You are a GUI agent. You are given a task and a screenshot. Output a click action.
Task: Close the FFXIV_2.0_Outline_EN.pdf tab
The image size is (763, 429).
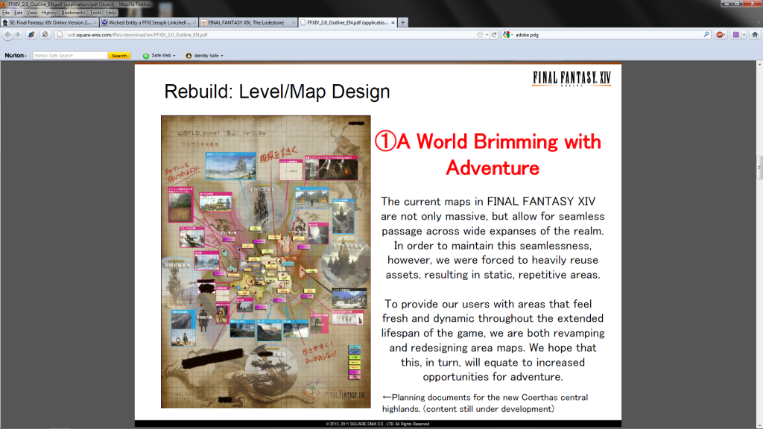coord(393,22)
